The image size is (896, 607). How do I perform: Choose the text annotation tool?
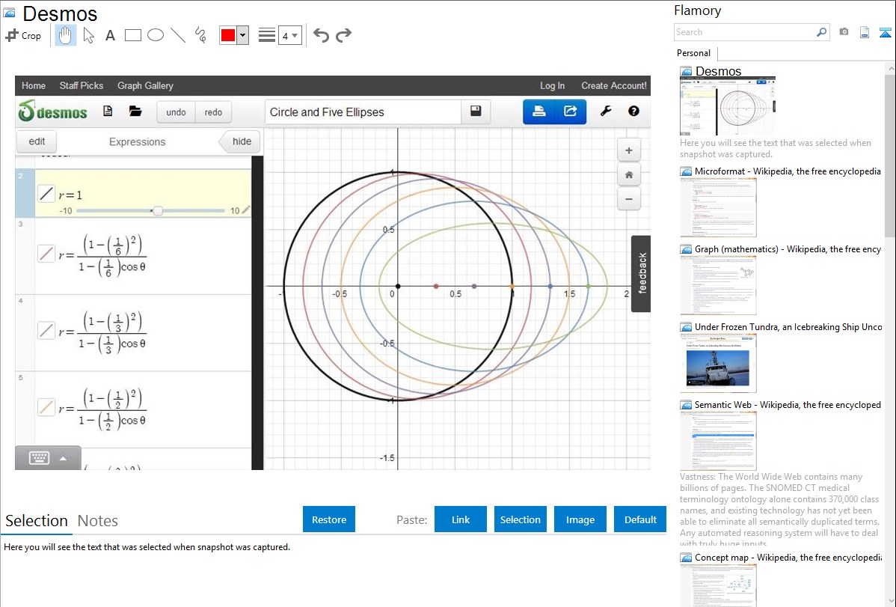click(x=110, y=35)
